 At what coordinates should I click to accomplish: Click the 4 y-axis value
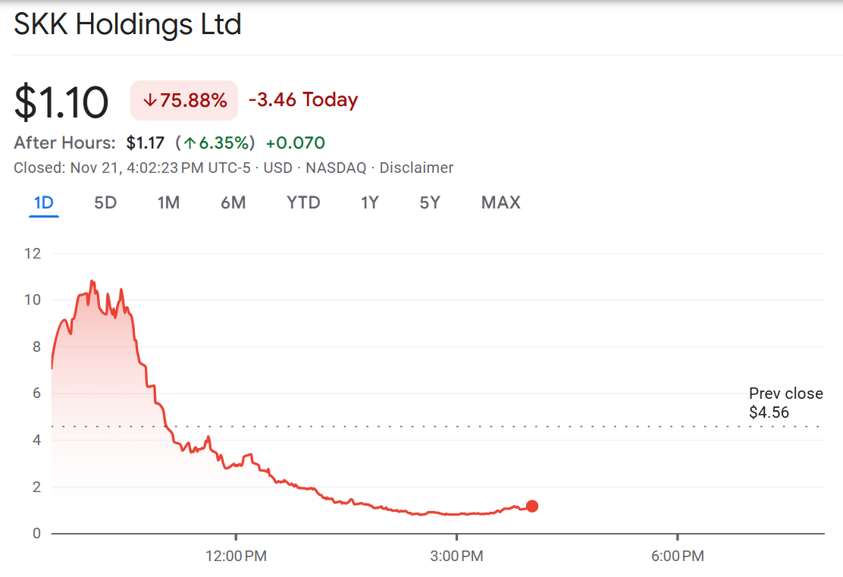(36, 440)
